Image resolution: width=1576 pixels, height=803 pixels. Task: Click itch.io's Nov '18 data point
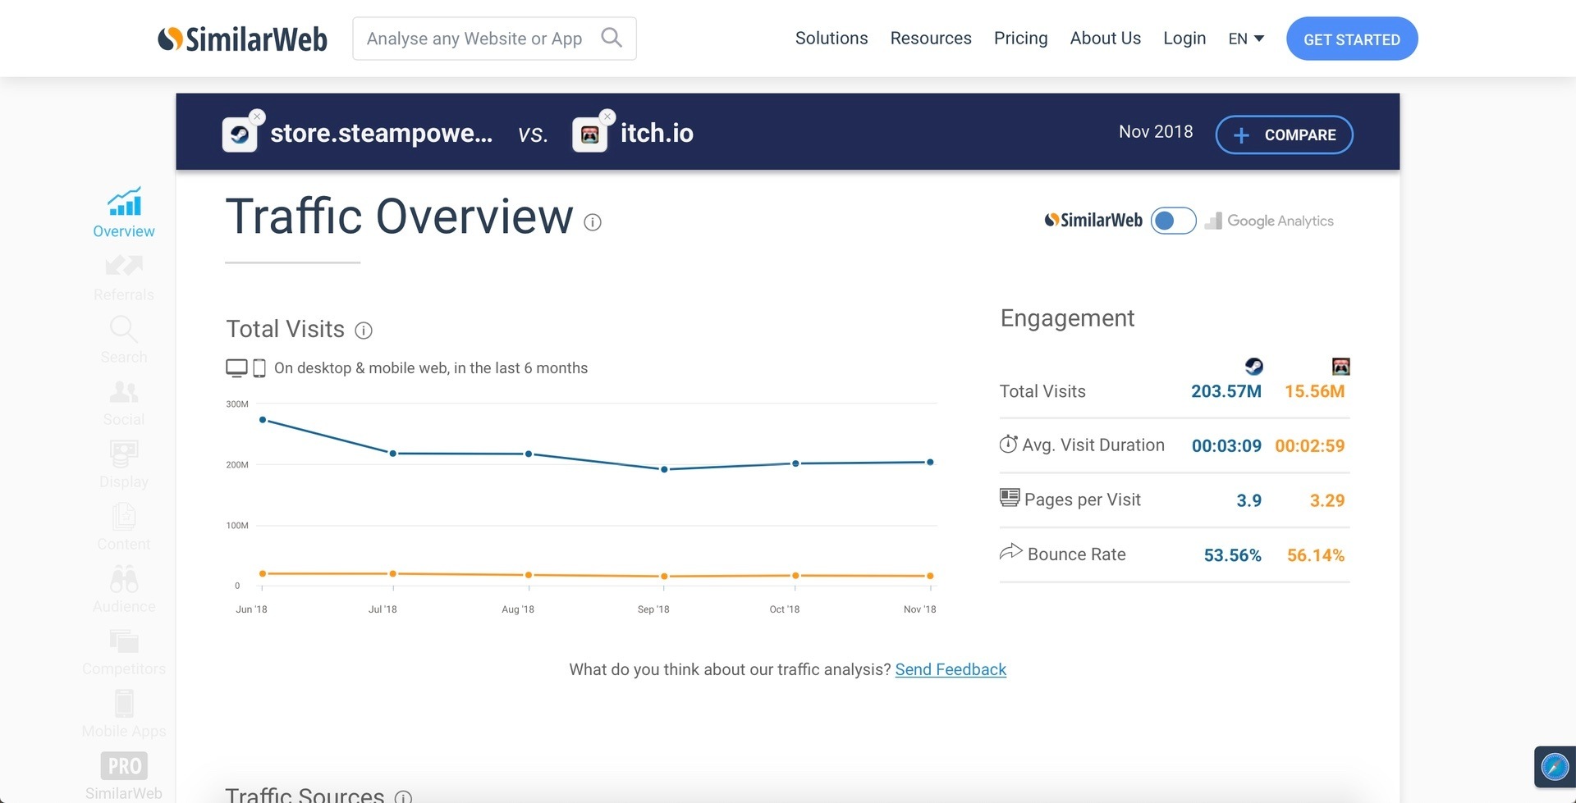click(930, 576)
